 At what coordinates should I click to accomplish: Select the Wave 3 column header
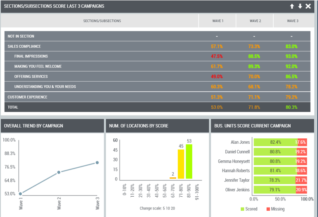click(x=292, y=21)
